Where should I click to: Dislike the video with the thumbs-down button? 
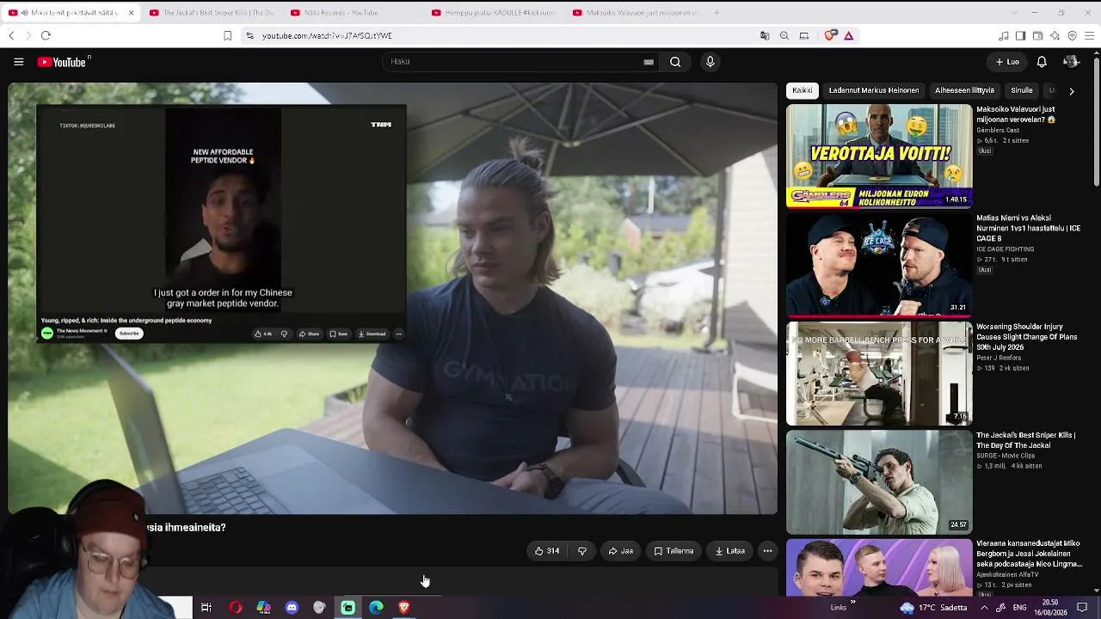pos(582,551)
